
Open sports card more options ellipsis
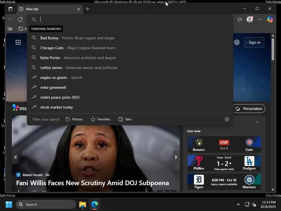pos(257,122)
